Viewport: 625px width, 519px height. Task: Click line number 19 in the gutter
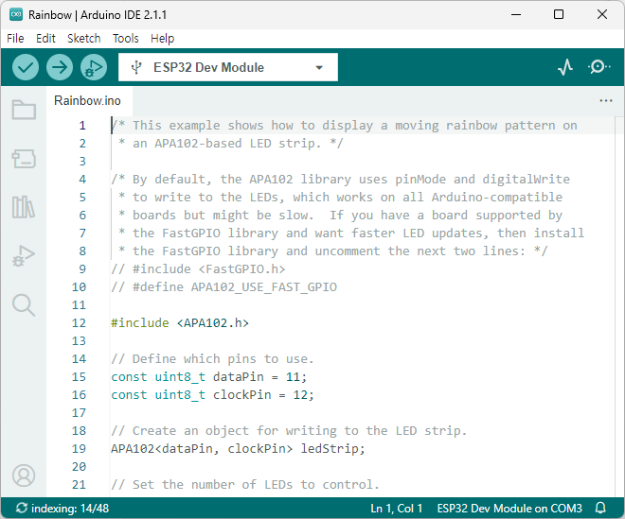[x=79, y=448]
